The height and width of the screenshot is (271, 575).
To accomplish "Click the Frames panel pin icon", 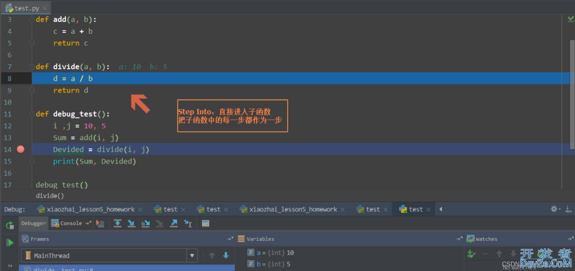I will (x=230, y=239).
